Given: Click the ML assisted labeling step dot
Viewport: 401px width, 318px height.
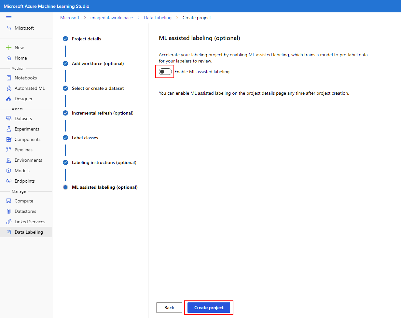Looking at the screenshot, I should (65, 187).
